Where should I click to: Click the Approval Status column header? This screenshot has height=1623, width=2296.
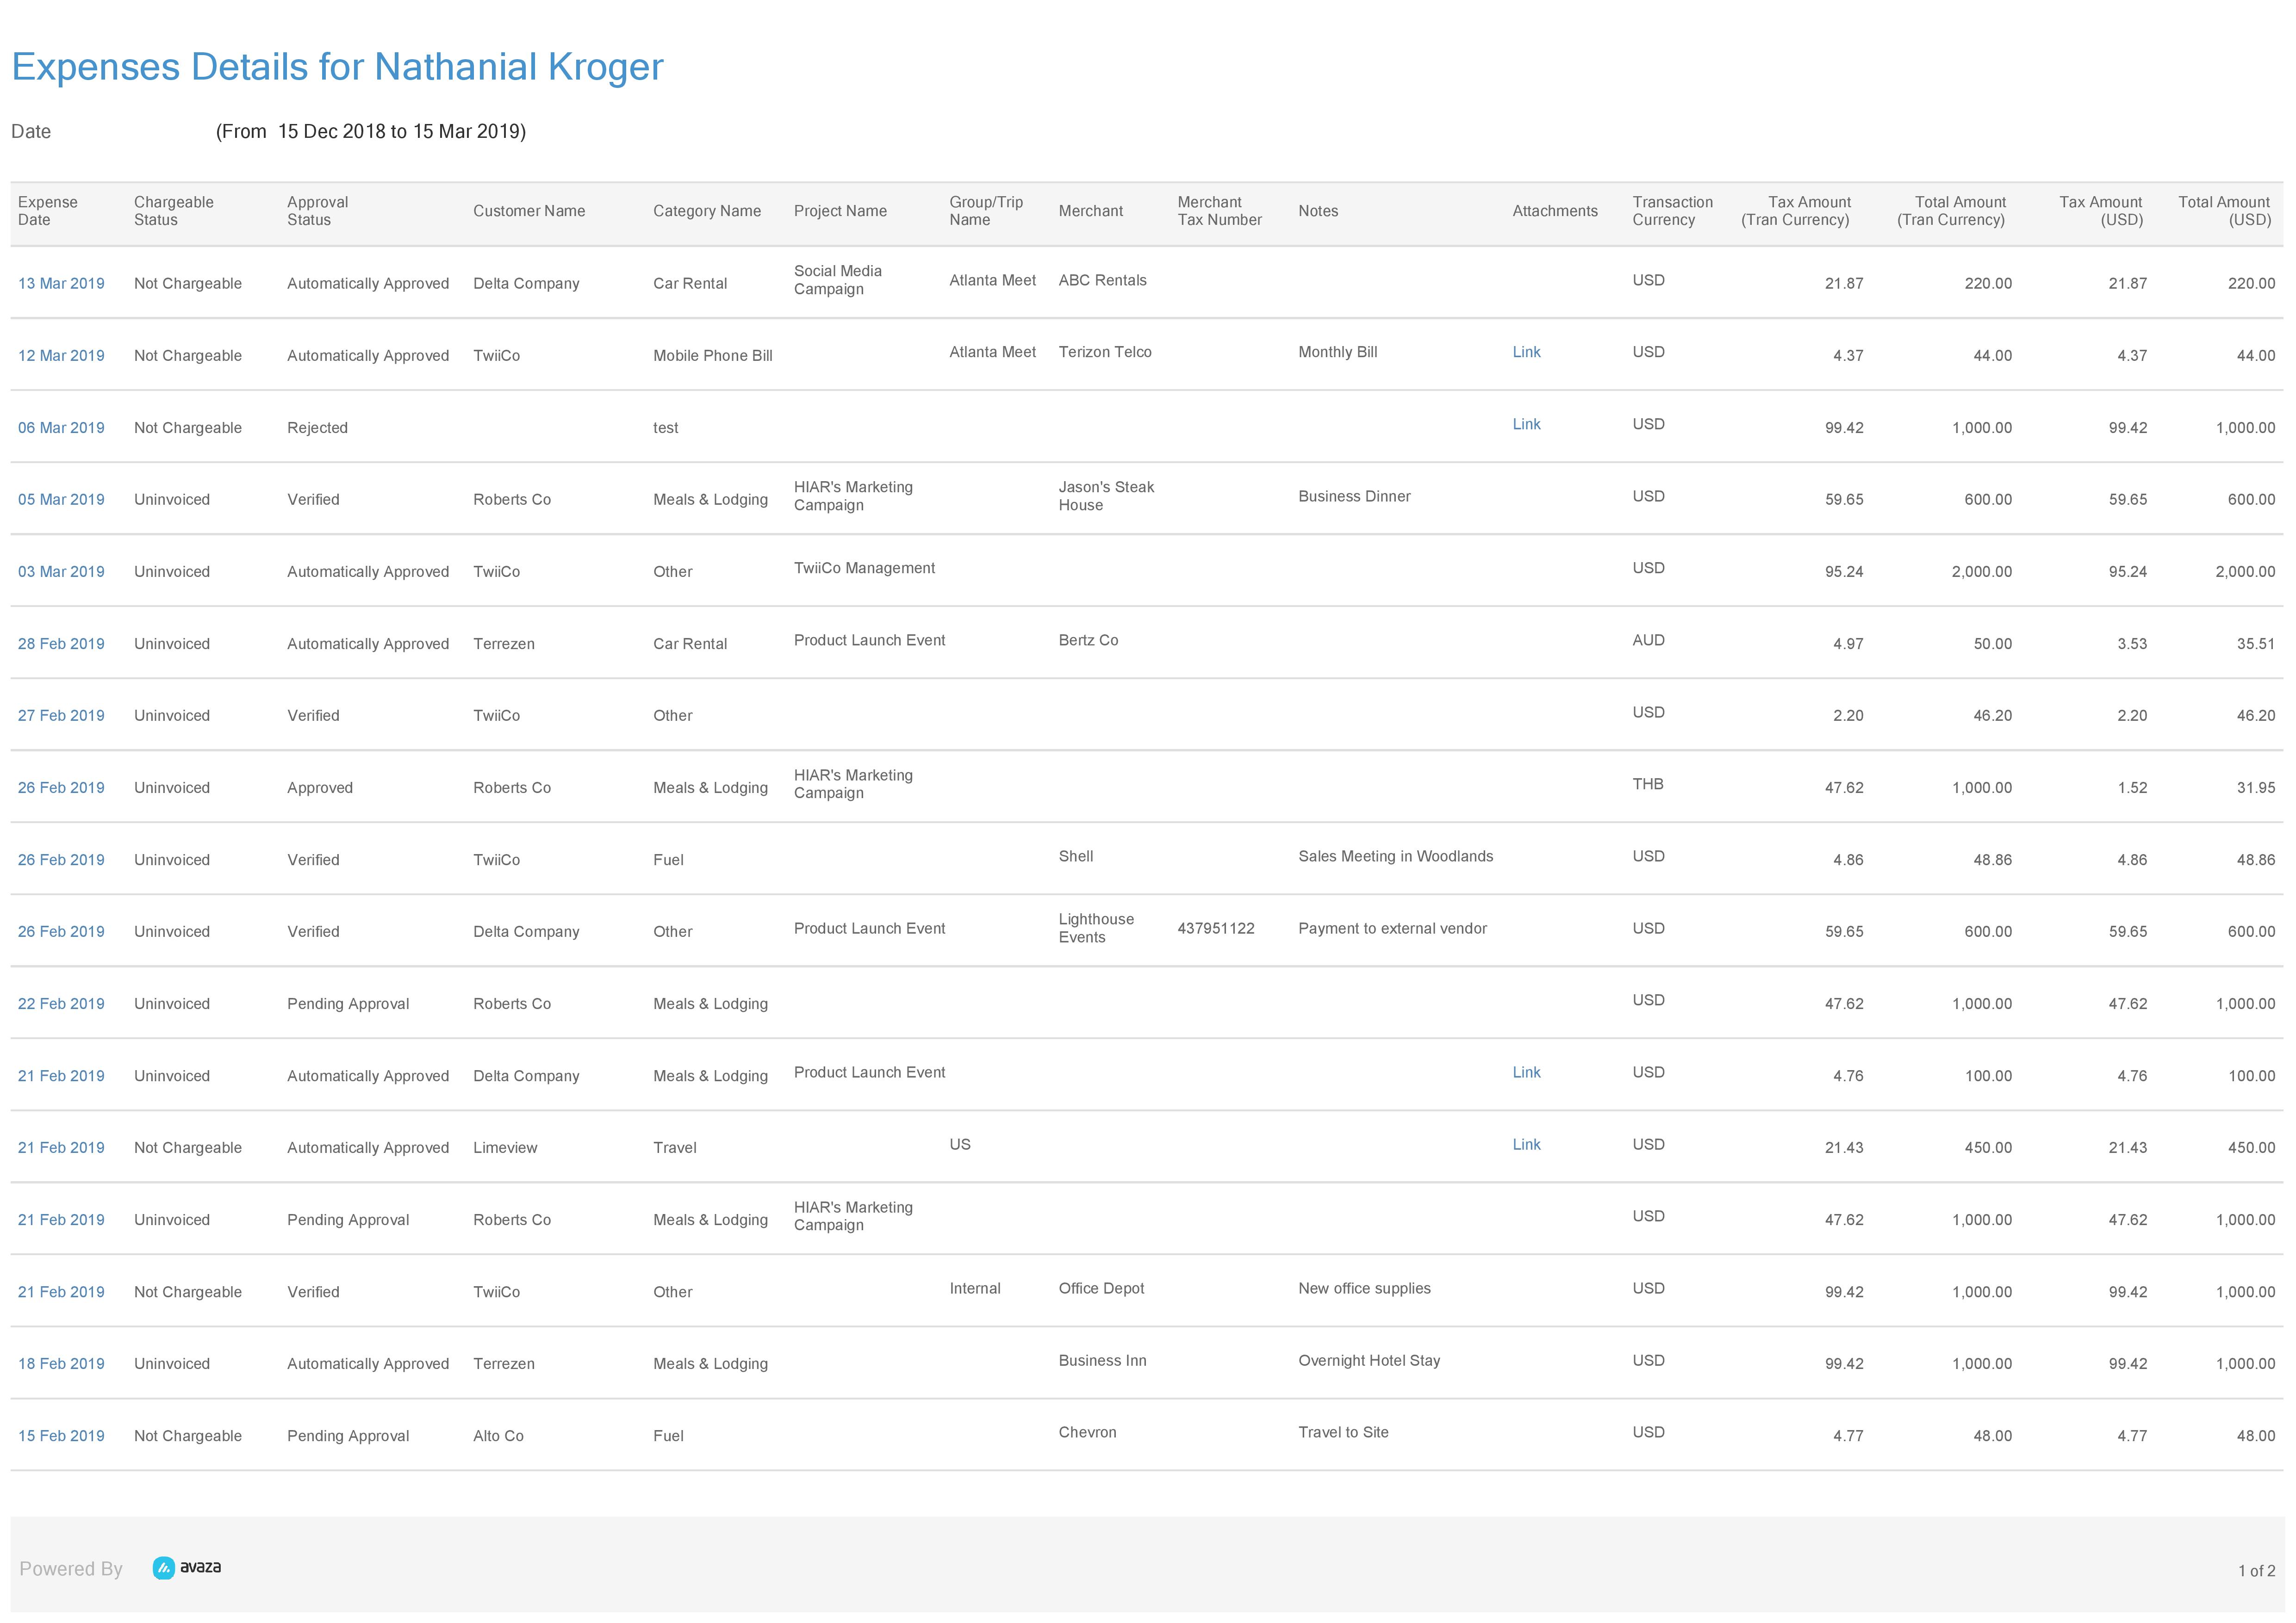click(x=318, y=211)
